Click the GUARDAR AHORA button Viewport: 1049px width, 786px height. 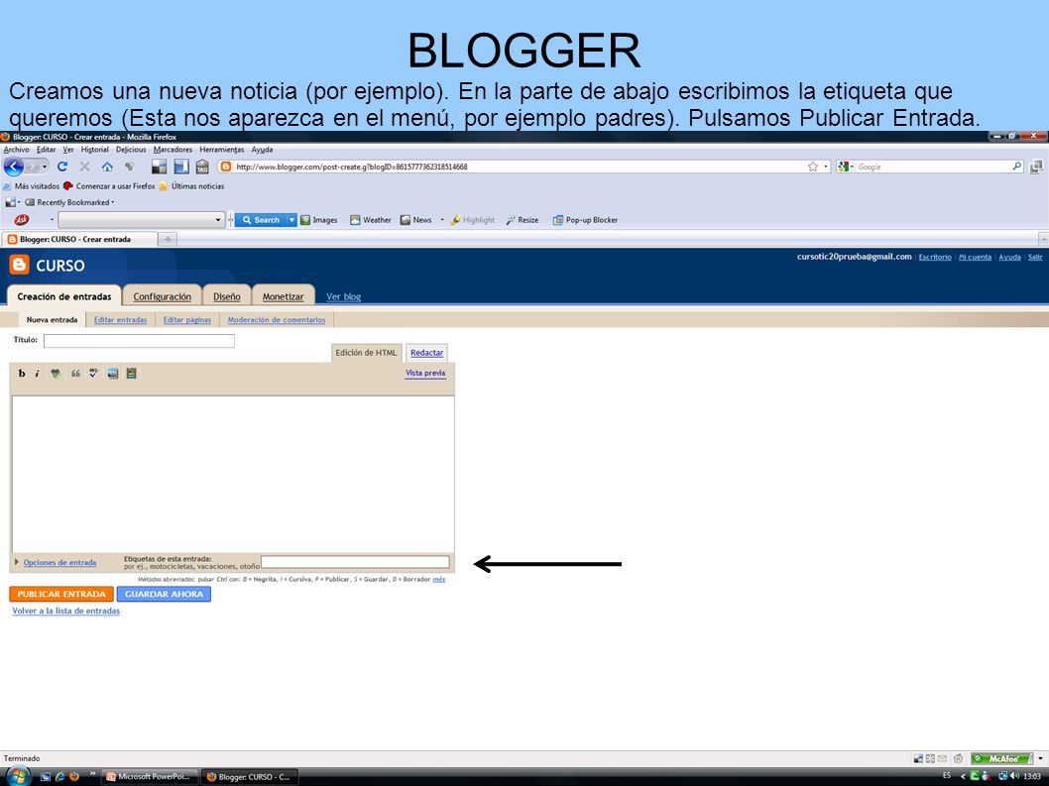tap(164, 594)
